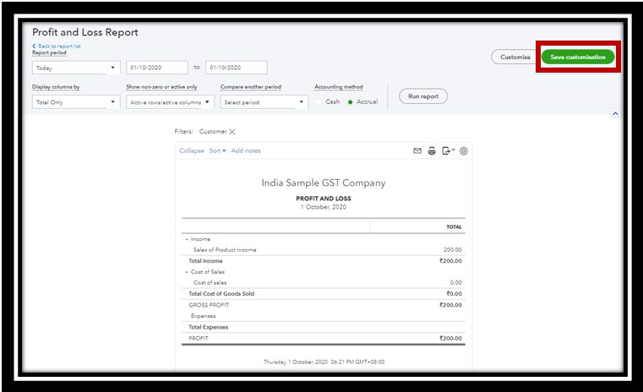Click the start date input field
Viewport: 643px width, 392px height.
157,68
